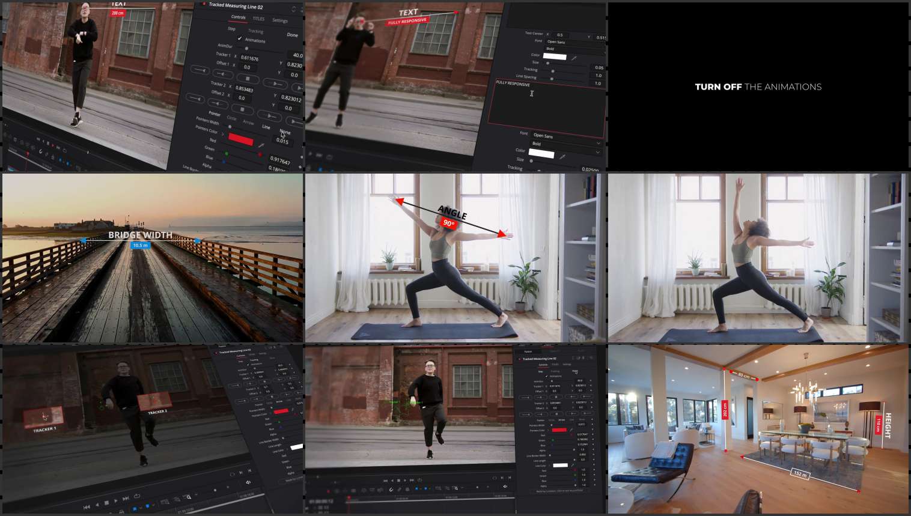Adjust the Pointers Width slider handle

pos(230,127)
